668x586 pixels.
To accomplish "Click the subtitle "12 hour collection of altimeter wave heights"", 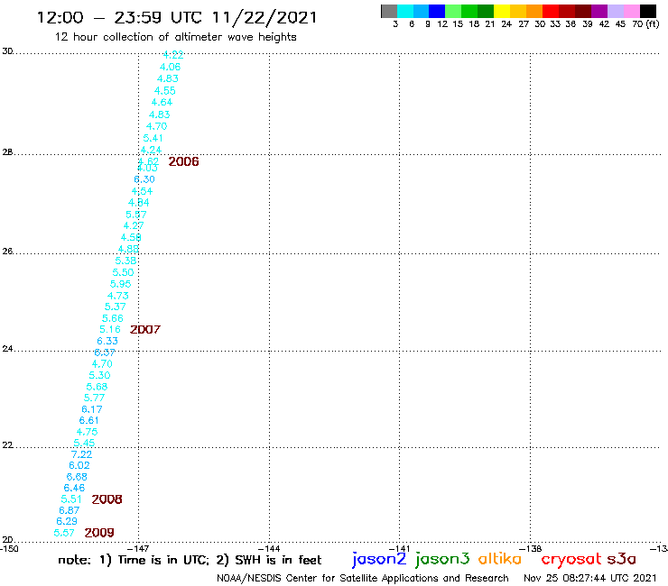I will tap(175, 37).
